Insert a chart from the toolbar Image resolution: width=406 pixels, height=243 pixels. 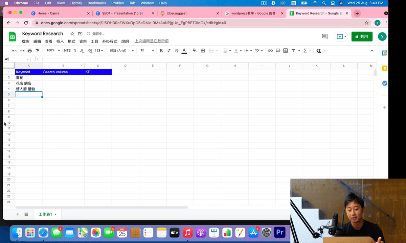[x=286, y=51]
